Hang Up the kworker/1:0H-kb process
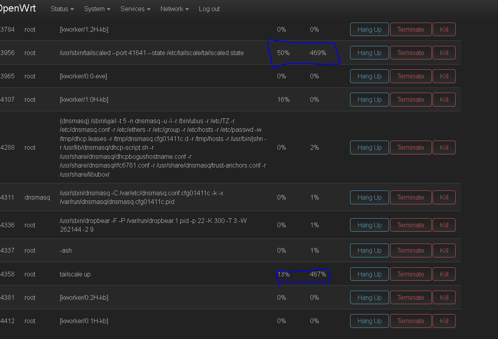Screen dimensions: 498x339 370,99
